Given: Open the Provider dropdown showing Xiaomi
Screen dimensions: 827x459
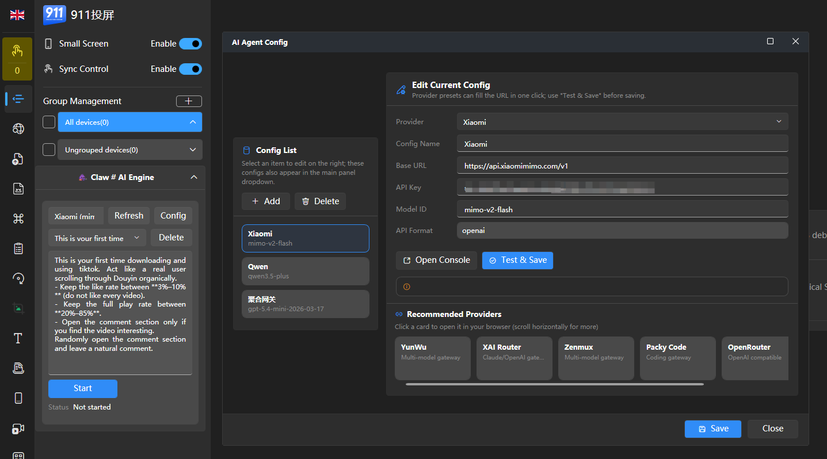Looking at the screenshot, I should tap(623, 121).
